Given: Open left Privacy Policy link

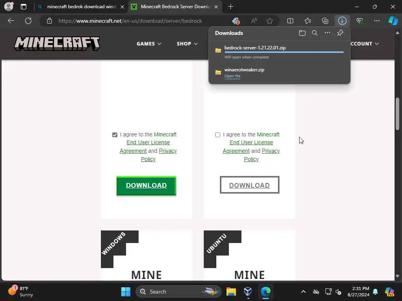Looking at the screenshot, I should [159, 155].
